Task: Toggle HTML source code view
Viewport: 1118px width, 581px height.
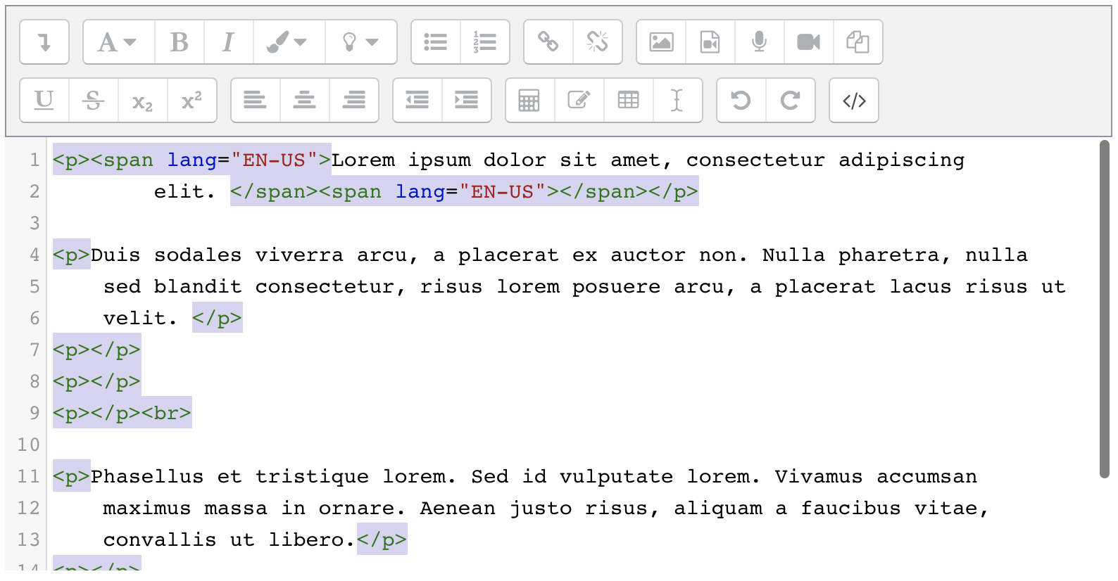Action: (x=854, y=101)
